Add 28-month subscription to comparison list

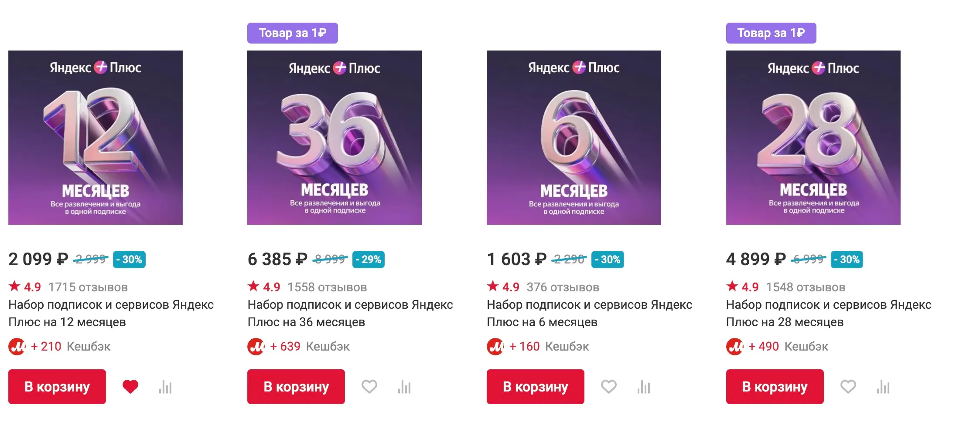(x=883, y=387)
